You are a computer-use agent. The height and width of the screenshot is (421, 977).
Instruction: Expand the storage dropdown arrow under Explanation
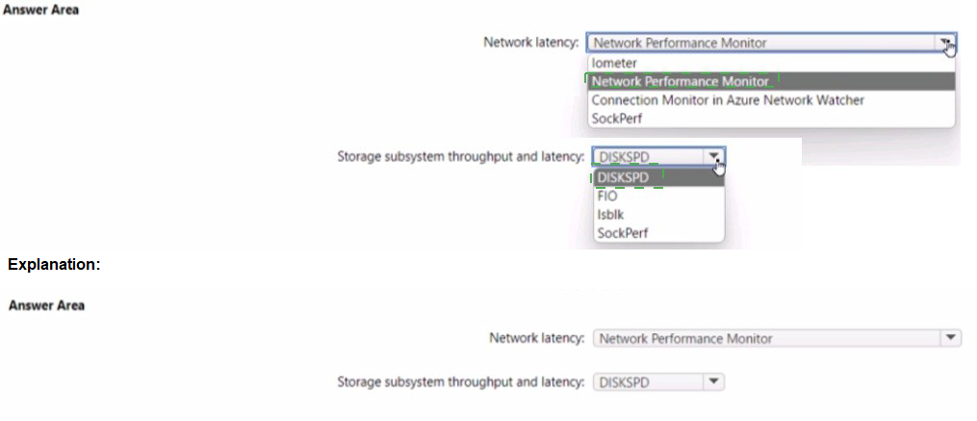pyautogui.click(x=713, y=382)
